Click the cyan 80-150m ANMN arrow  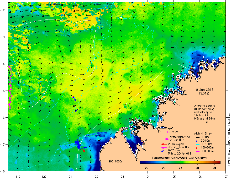click(198, 144)
